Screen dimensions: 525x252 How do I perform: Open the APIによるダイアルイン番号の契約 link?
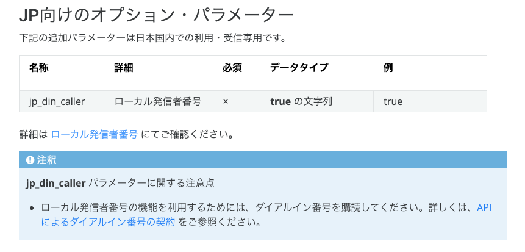click(x=266, y=215)
